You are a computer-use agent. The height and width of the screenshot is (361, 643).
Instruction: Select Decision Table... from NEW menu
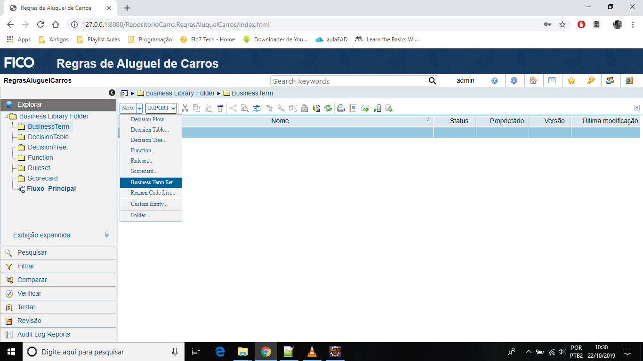[151, 130]
